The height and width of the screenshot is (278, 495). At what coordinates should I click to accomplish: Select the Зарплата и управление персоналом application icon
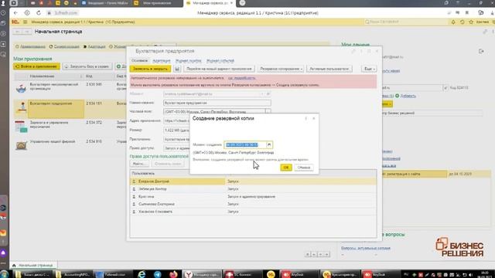[x=21, y=127]
